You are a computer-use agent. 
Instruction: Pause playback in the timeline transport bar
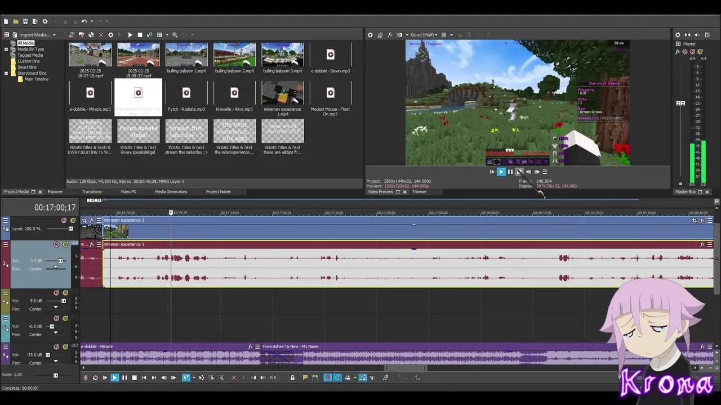[124, 377]
